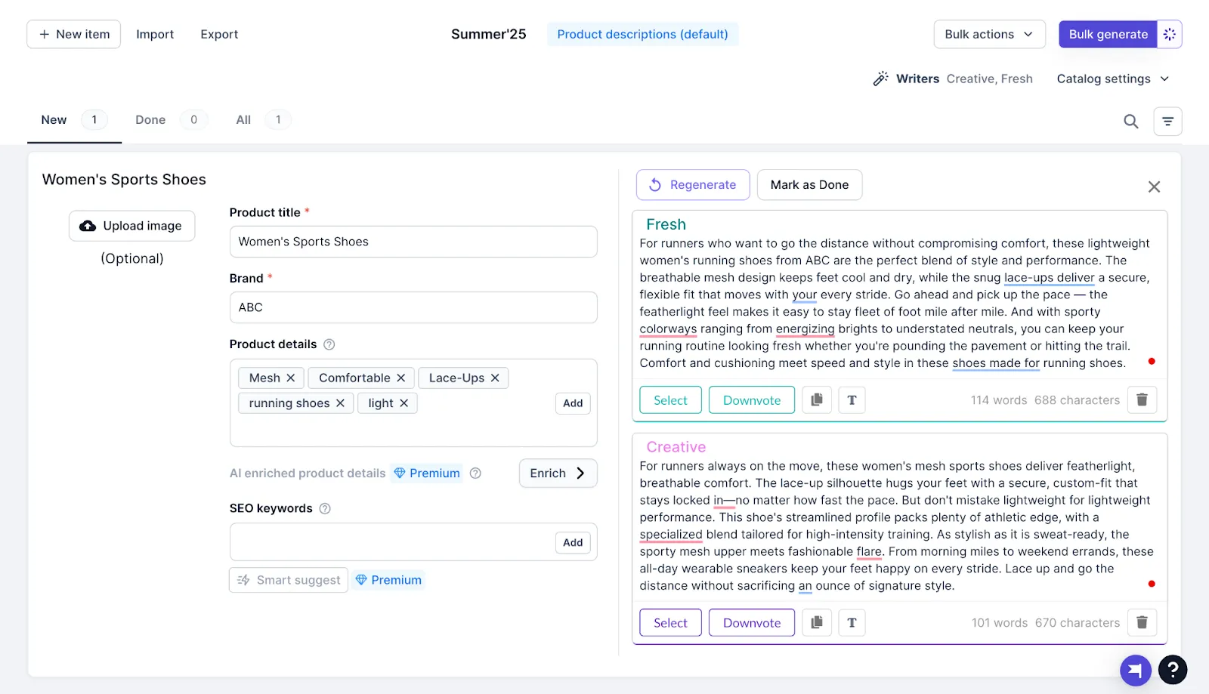
Task: Remove the Comfortable tag
Action: [x=401, y=378]
